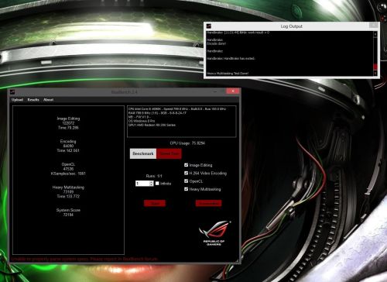The height and width of the screenshot is (282, 387).
Task: Toggle the OpenCL test checkbox
Action: (186, 181)
